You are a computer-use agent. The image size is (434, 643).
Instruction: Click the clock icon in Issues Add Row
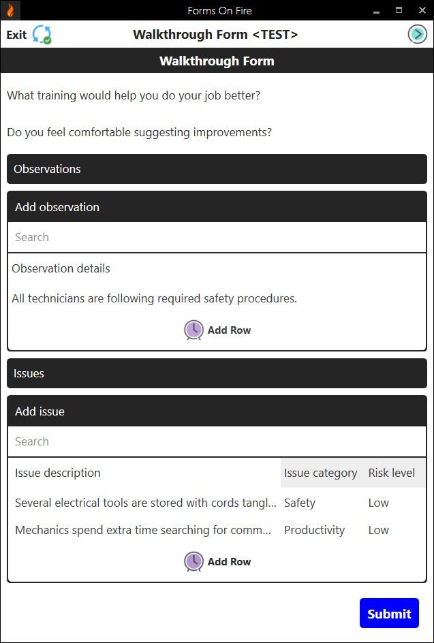click(x=193, y=561)
